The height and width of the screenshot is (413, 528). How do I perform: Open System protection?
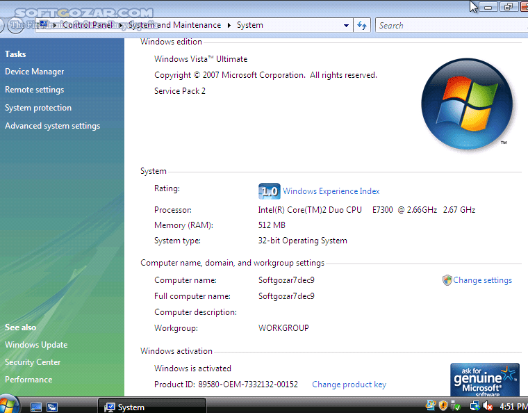click(x=38, y=108)
